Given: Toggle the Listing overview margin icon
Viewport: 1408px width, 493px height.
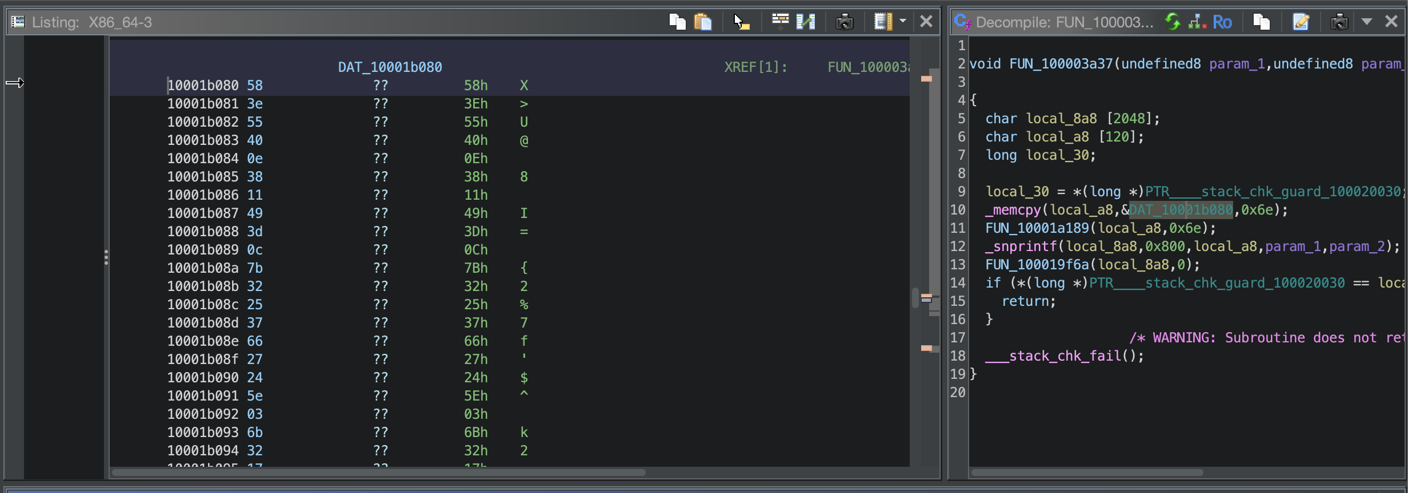Looking at the screenshot, I should pyautogui.click(x=883, y=22).
